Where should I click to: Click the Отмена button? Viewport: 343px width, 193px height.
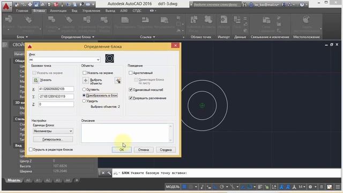143,150
